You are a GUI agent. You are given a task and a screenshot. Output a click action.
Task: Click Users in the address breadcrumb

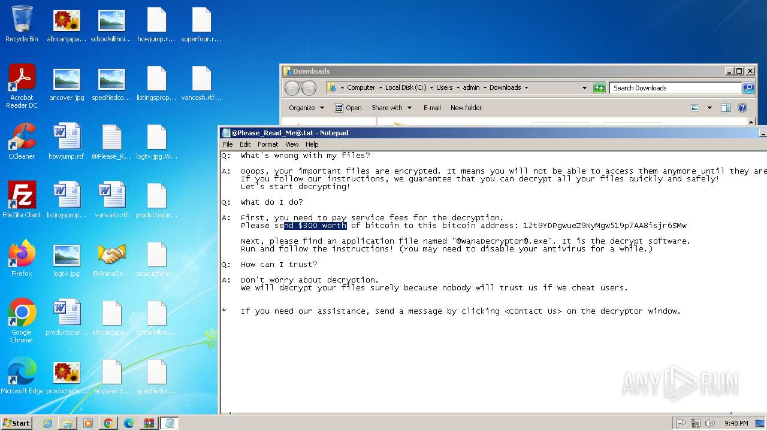coord(445,88)
